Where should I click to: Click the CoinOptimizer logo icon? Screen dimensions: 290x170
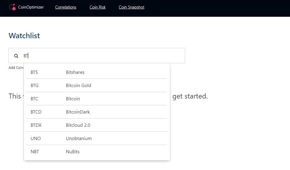[x=12, y=7]
